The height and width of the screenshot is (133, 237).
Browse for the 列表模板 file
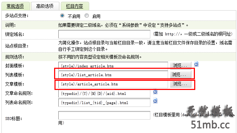(180, 74)
